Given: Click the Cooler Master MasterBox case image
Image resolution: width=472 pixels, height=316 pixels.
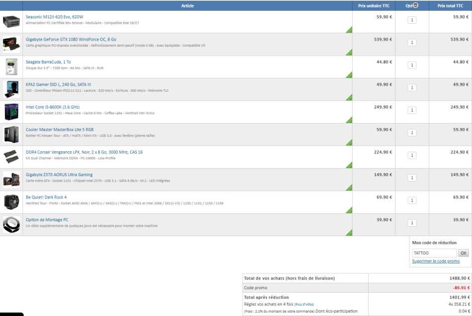Looking at the screenshot, I should coord(11,134).
